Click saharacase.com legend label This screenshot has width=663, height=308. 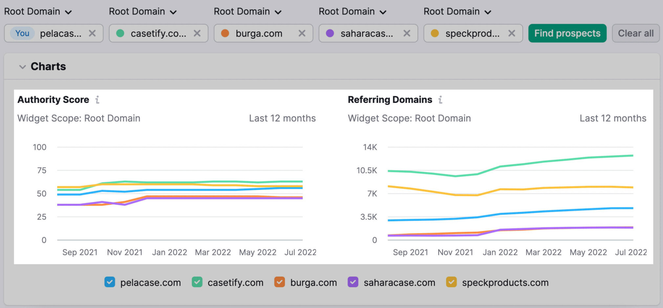399,282
